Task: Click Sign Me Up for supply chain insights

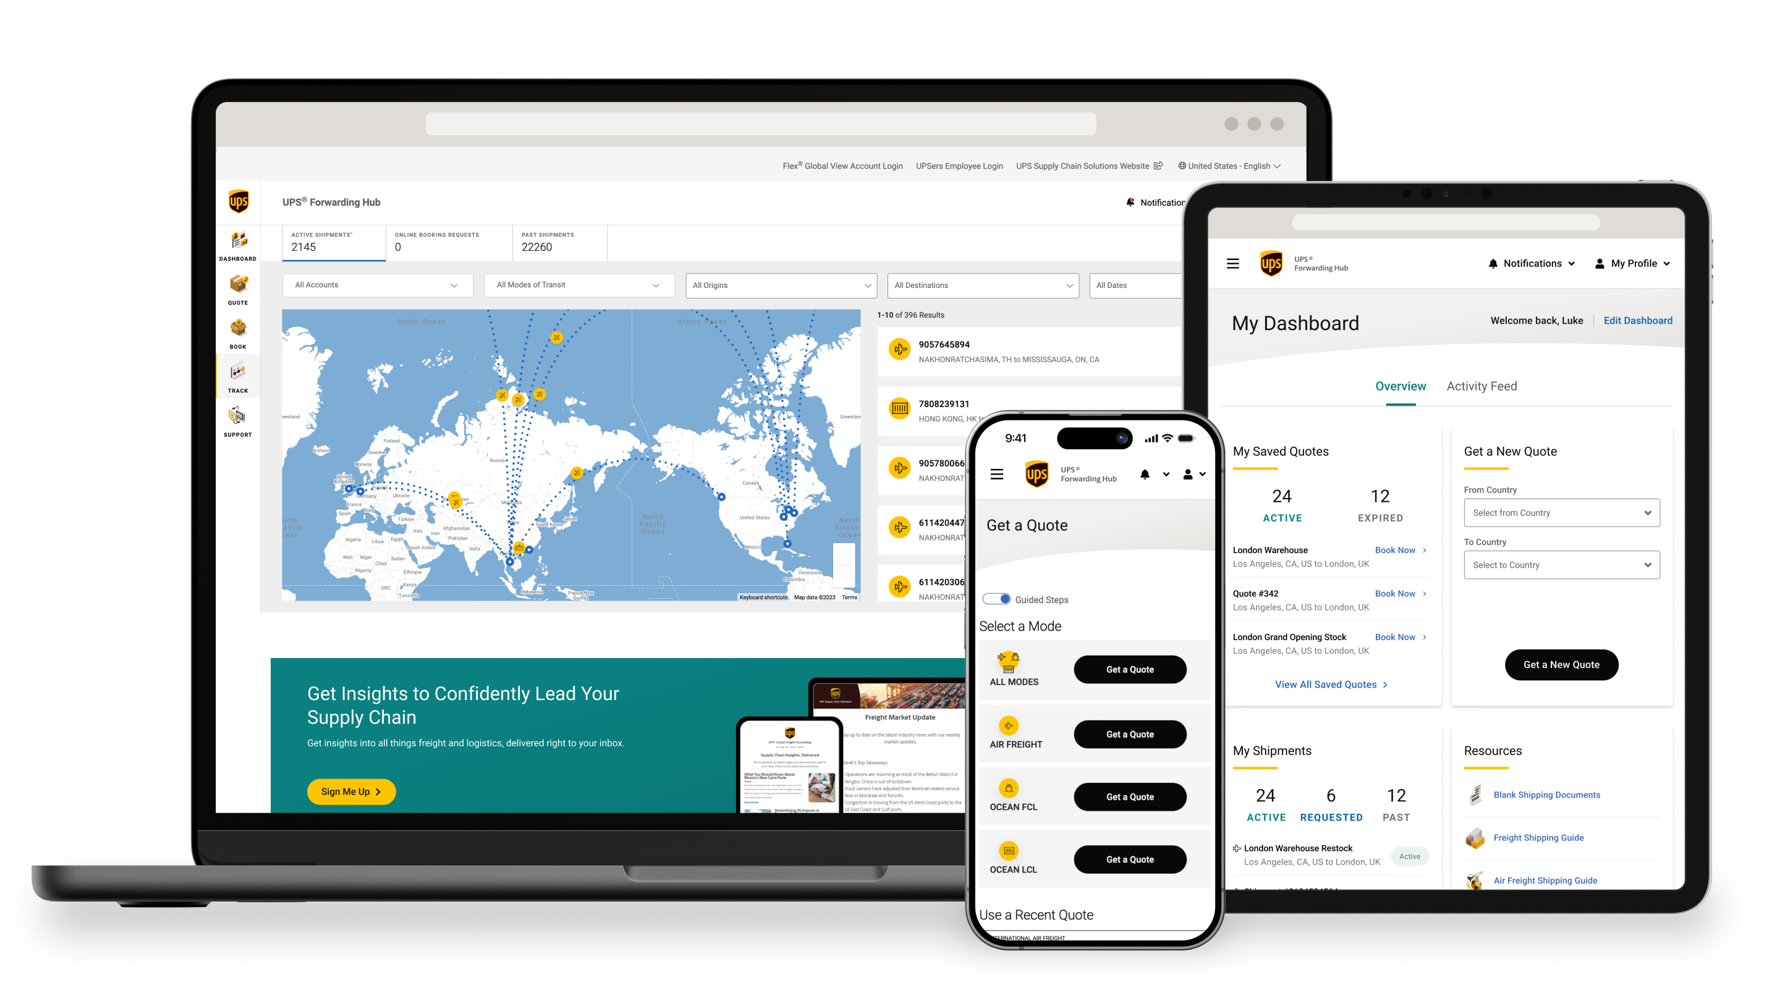Action: coord(354,791)
